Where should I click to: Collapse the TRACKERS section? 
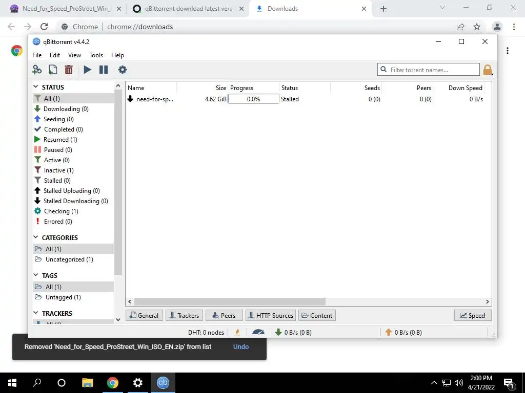point(36,313)
